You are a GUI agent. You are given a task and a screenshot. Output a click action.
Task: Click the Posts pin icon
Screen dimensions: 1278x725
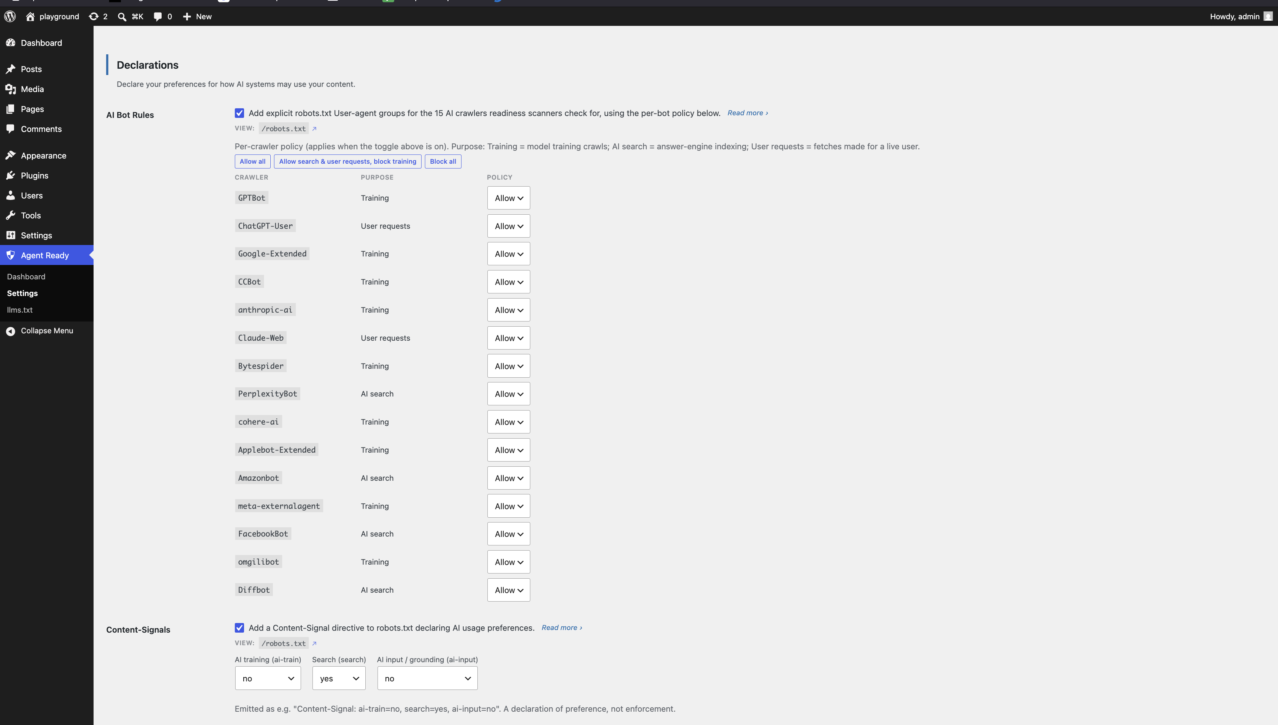pos(10,69)
